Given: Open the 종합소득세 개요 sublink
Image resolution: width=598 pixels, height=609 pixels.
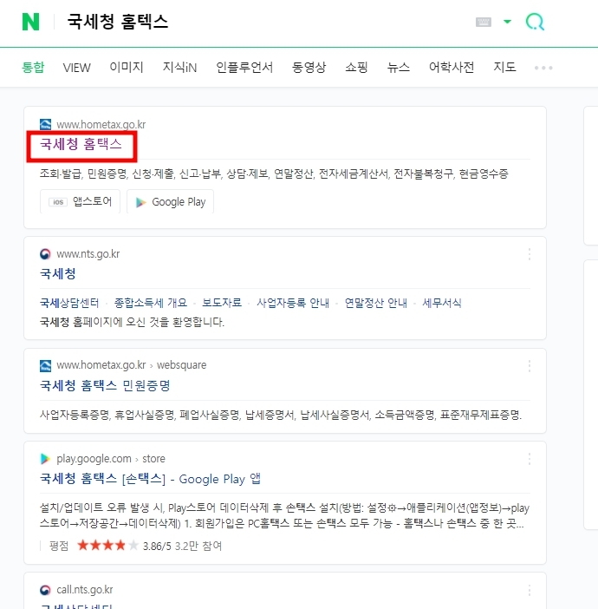Looking at the screenshot, I should pos(151,303).
